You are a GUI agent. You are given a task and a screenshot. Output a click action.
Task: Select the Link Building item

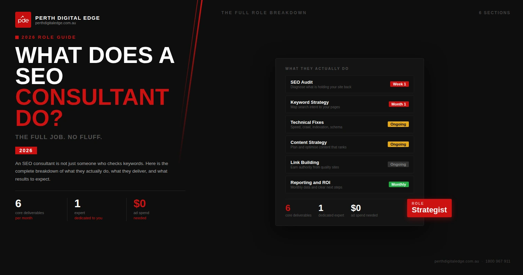(349, 165)
